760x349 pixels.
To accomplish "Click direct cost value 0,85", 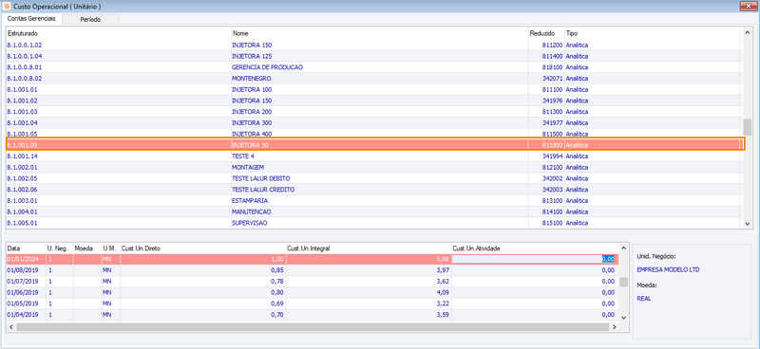I will pos(277,270).
